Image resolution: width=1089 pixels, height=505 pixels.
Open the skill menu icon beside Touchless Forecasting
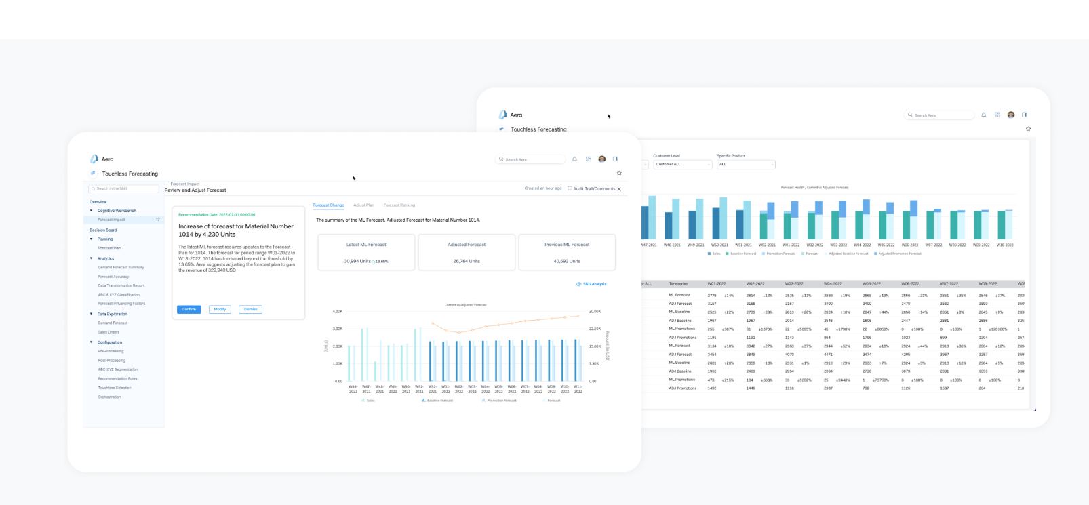[x=93, y=173]
